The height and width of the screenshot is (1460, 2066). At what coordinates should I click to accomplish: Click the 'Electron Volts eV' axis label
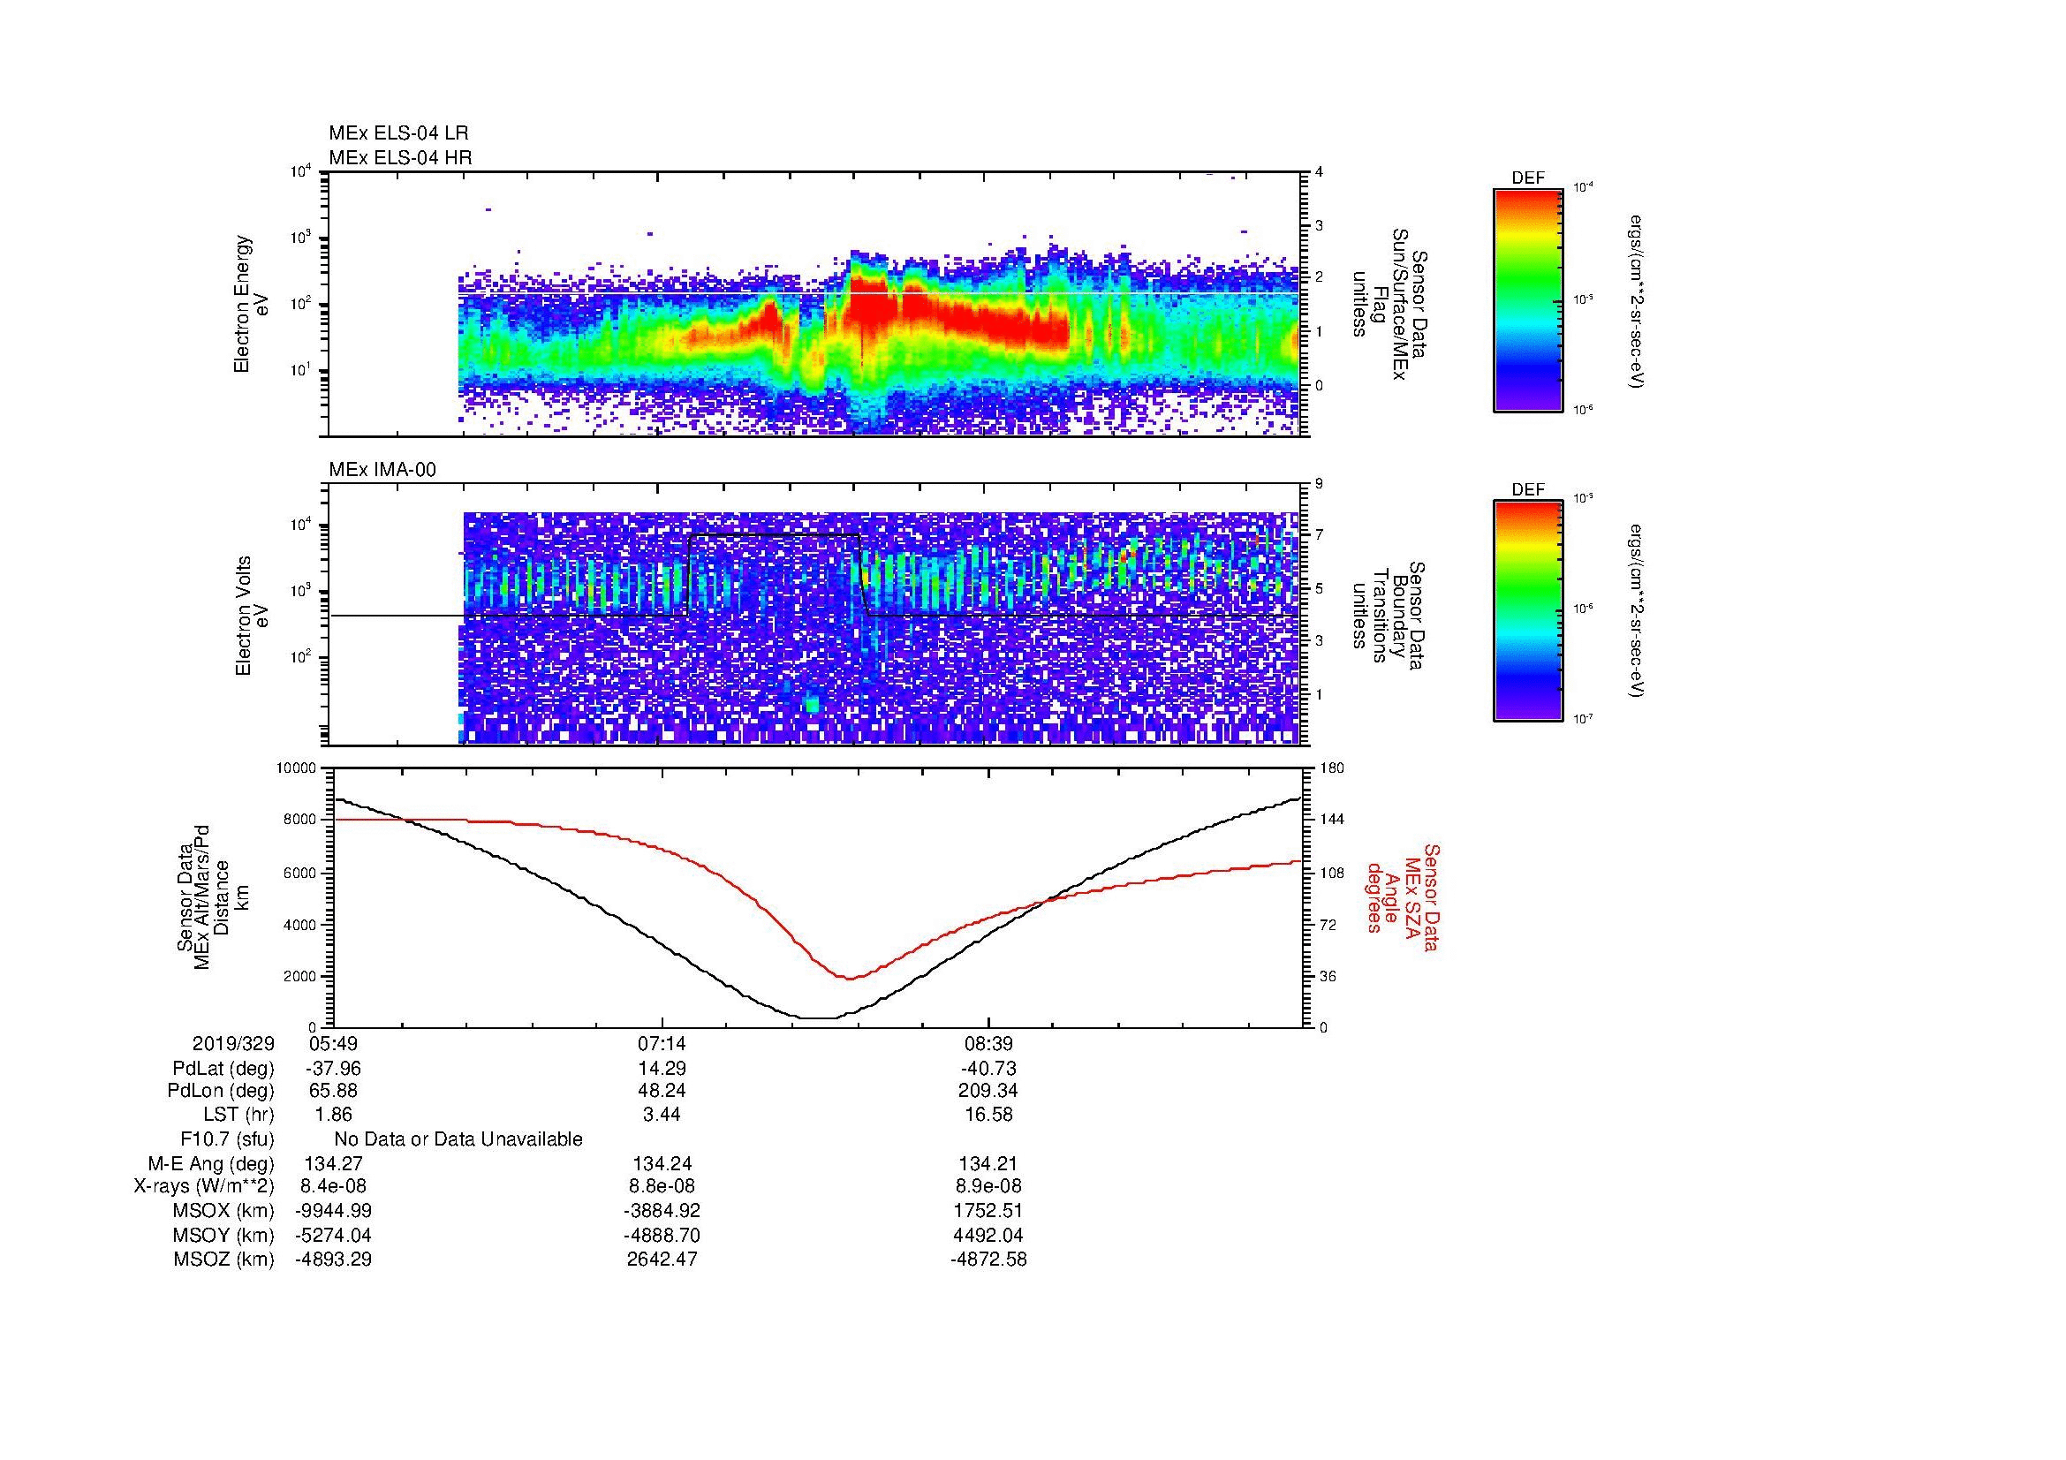[x=252, y=616]
